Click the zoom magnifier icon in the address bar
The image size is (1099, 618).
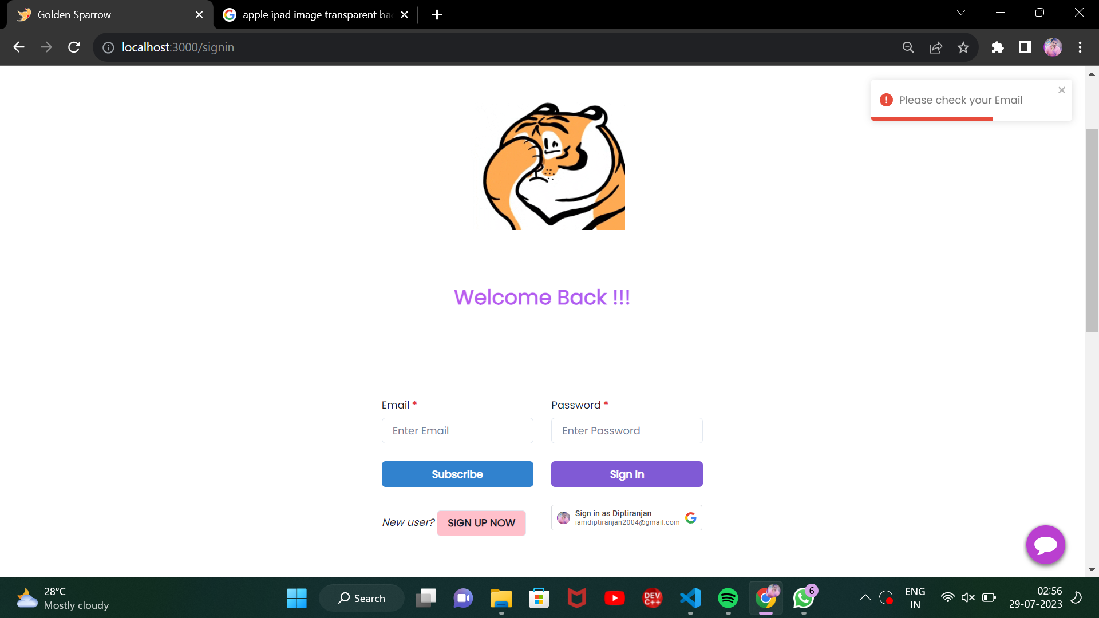click(908, 47)
